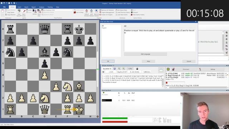Select All in language list
The height and width of the screenshot is (129, 229).
point(103,26)
